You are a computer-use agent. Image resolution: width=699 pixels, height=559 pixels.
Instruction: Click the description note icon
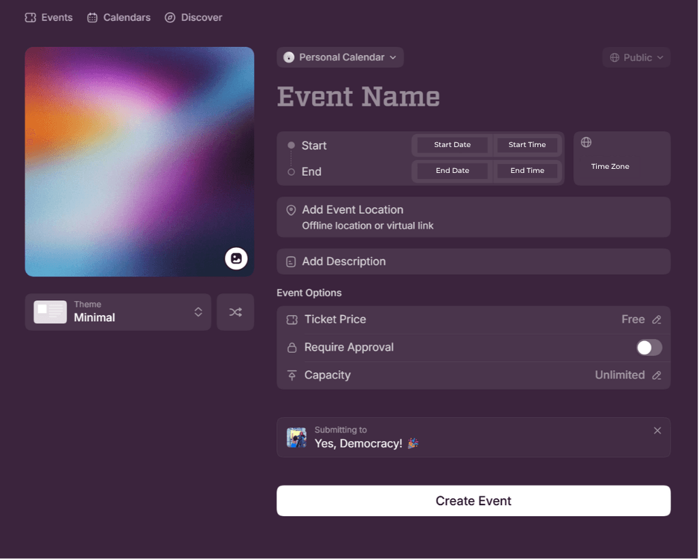pos(291,262)
